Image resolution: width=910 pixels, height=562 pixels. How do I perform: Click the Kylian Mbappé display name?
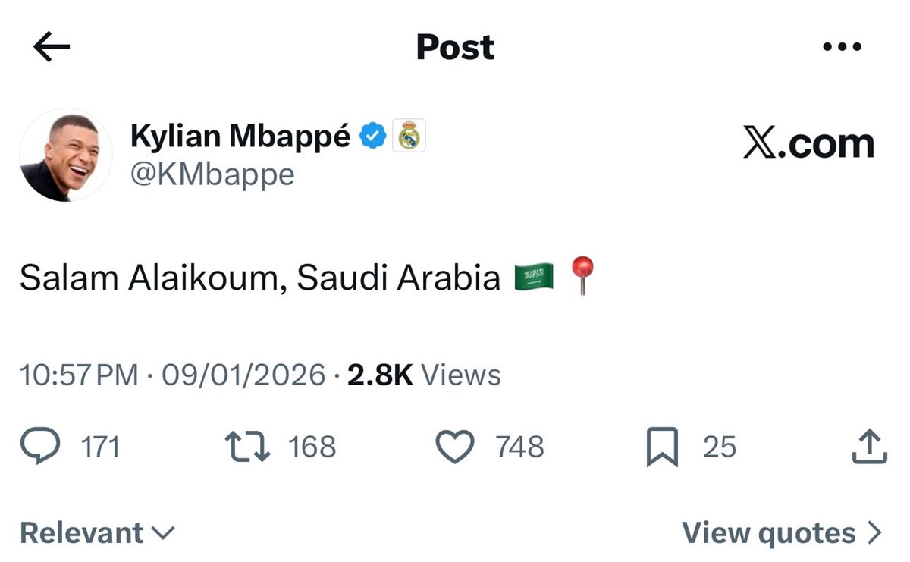(x=240, y=137)
